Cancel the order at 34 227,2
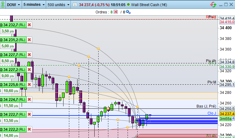The width and height of the screenshot is (235, 138). 29,69
